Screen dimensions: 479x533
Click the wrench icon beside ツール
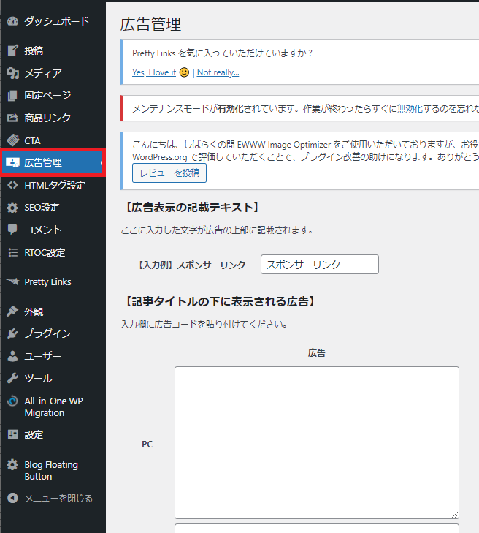coord(12,378)
